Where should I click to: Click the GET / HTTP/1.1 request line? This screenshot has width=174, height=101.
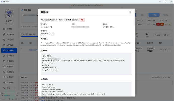click(47, 56)
